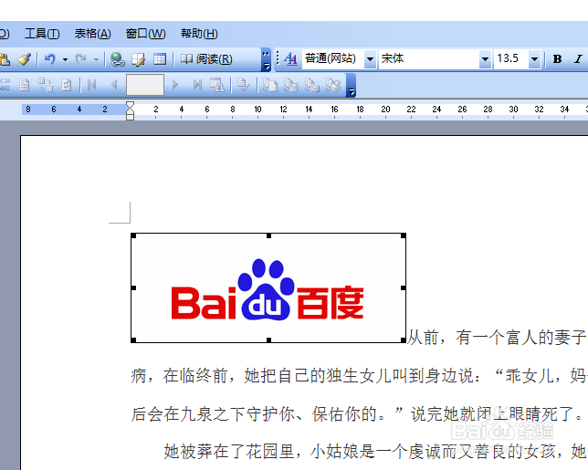The width and height of the screenshot is (588, 470).
Task: Click text line starting 她被葬在了花园里
Action: point(375,451)
